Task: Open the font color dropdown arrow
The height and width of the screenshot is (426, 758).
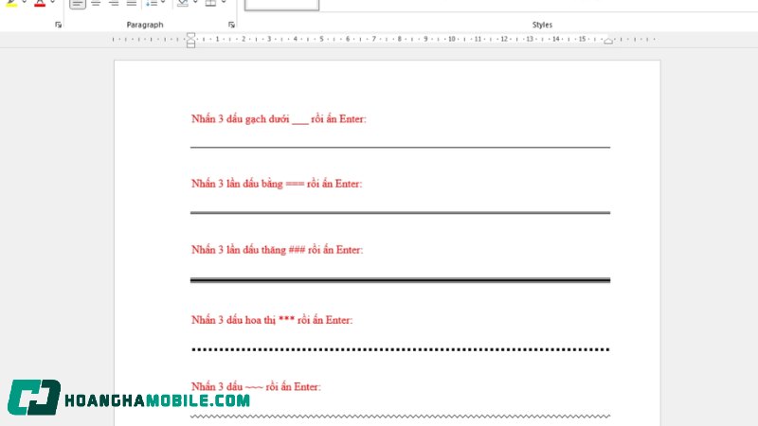Action: point(53,3)
